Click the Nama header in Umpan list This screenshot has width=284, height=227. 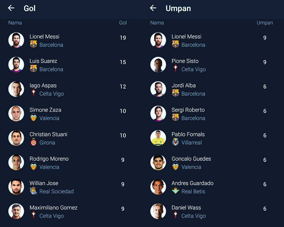[x=157, y=23]
